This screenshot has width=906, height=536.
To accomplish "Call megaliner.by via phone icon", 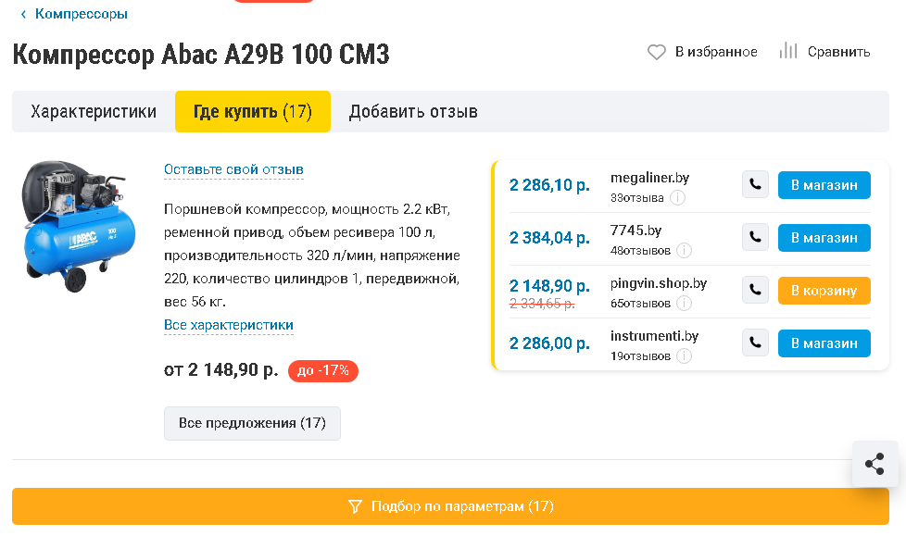I will click(x=755, y=185).
